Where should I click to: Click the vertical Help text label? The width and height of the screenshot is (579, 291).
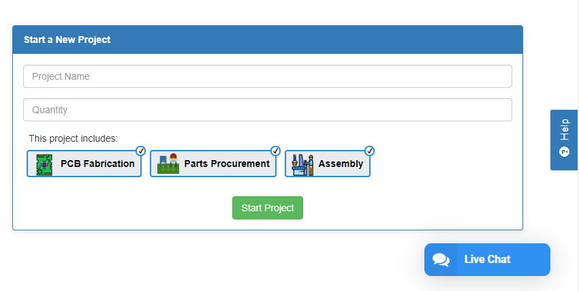pyautogui.click(x=564, y=129)
